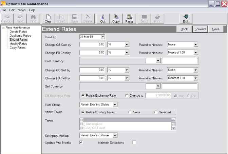Open the Sell Currency code dropdown
This screenshot has width=228, height=154.
pyautogui.click(x=158, y=86)
